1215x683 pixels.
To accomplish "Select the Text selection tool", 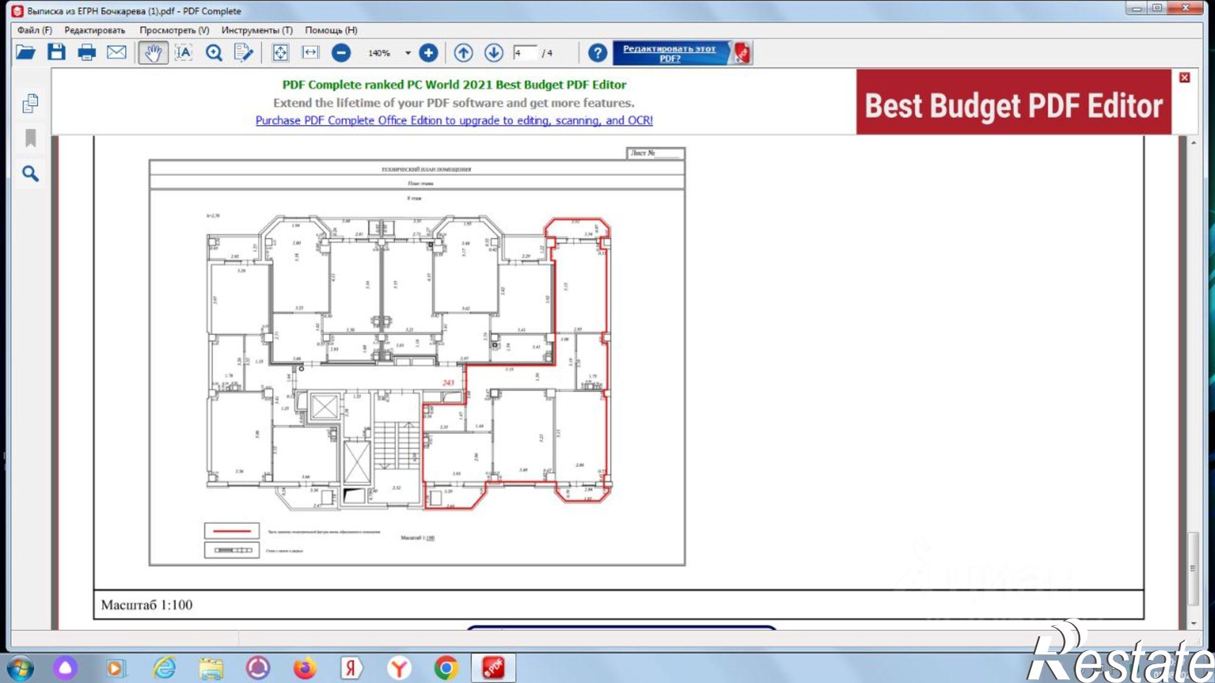I will pyautogui.click(x=183, y=53).
